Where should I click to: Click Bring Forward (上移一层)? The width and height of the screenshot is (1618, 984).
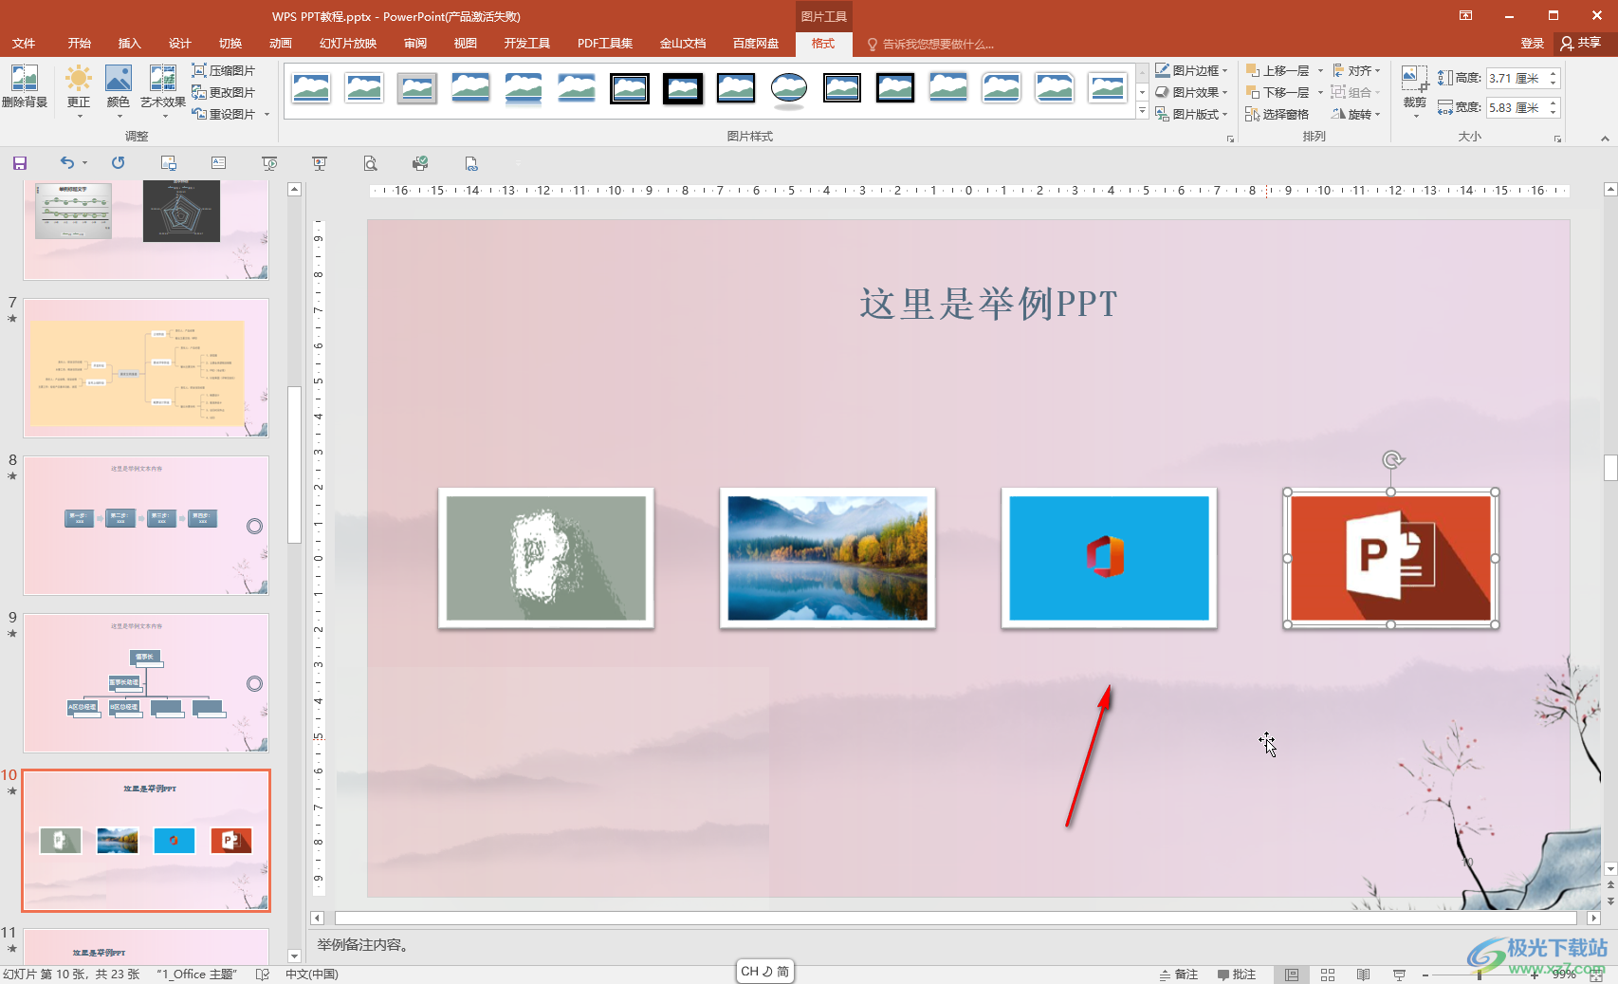tap(1278, 70)
